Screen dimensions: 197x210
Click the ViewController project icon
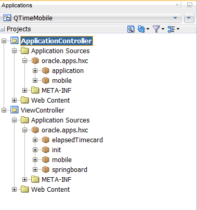15,110
